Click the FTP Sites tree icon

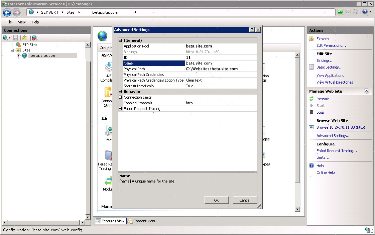click(x=18, y=45)
